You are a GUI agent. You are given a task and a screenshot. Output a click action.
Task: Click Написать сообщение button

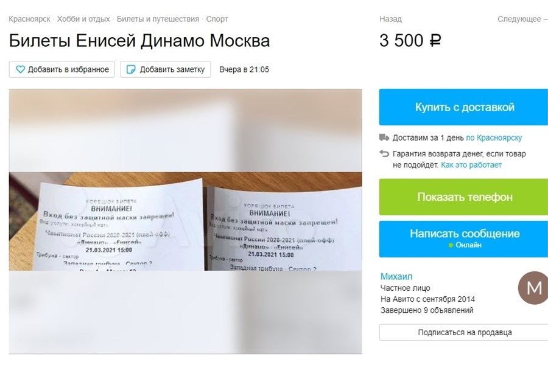[x=463, y=239]
